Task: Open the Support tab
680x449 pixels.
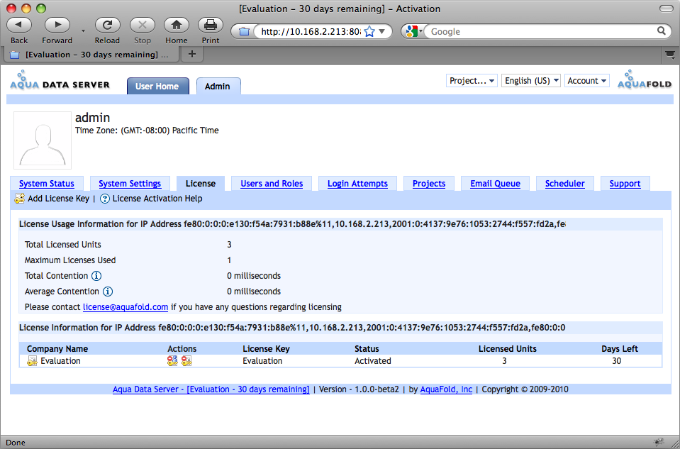Action: (625, 184)
